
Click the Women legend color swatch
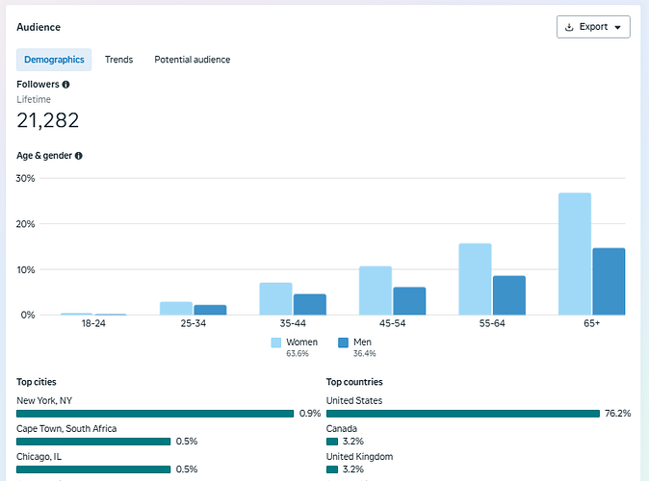[x=276, y=342]
